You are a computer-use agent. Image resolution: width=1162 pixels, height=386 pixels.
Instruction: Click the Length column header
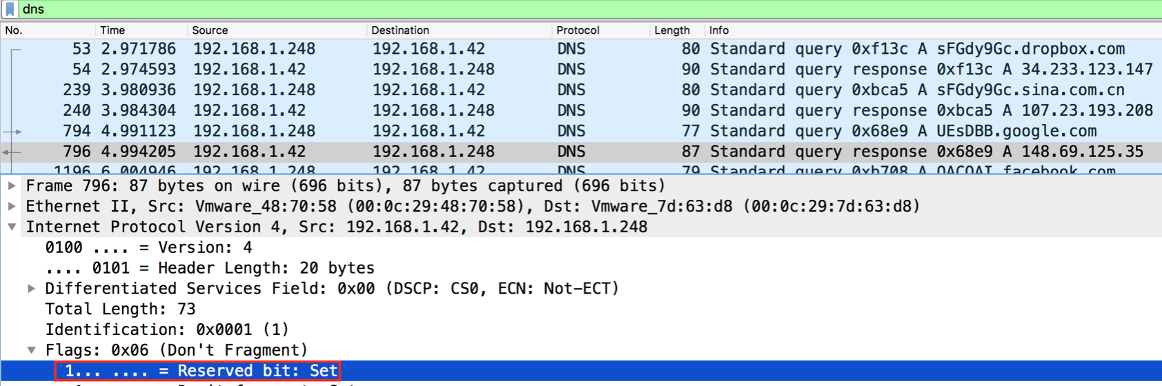(x=671, y=30)
